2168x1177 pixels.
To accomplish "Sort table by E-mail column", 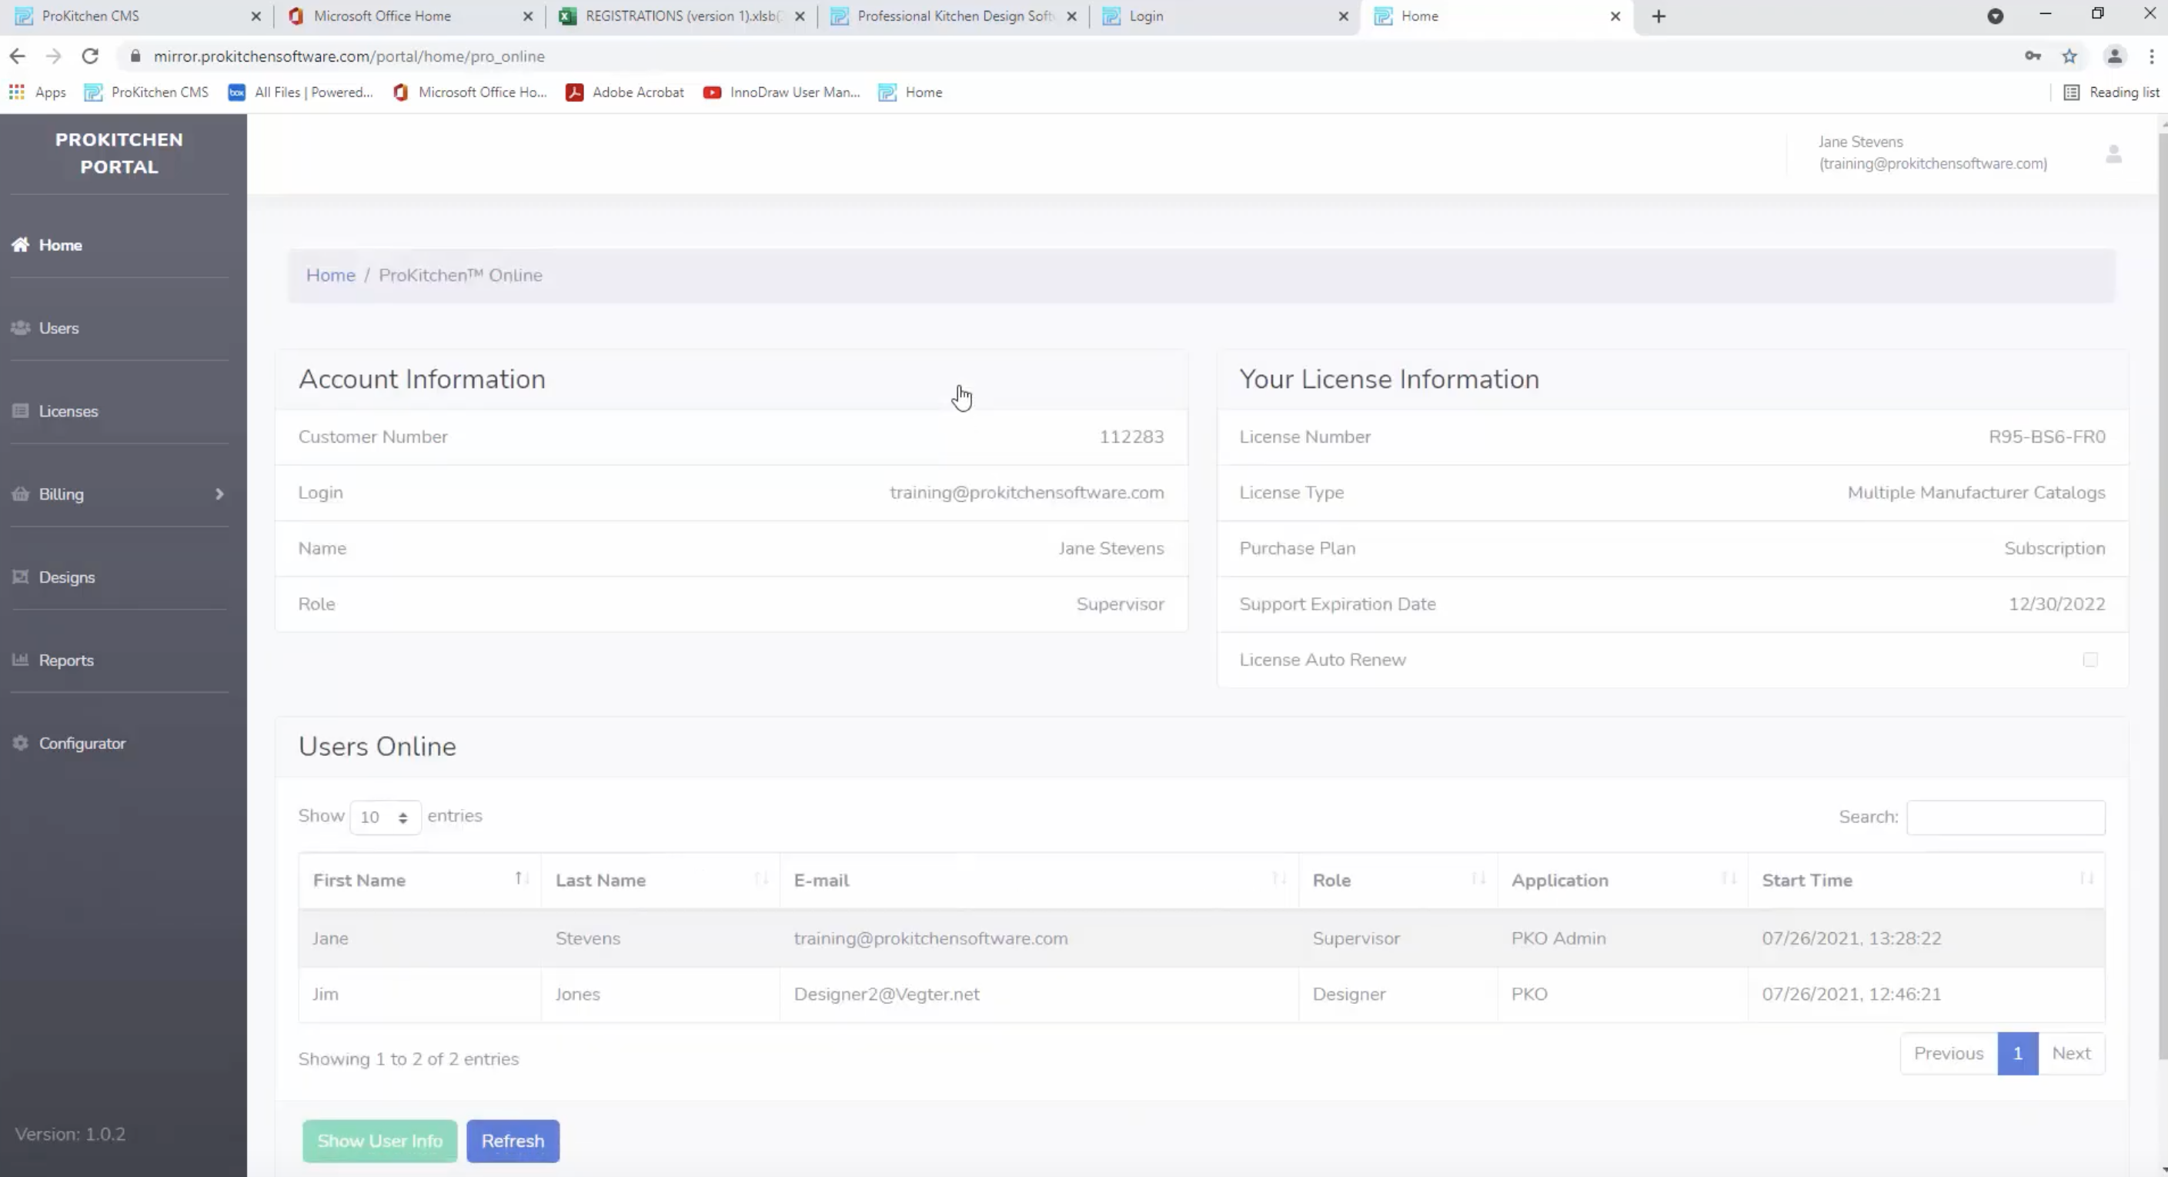I will [1040, 881].
